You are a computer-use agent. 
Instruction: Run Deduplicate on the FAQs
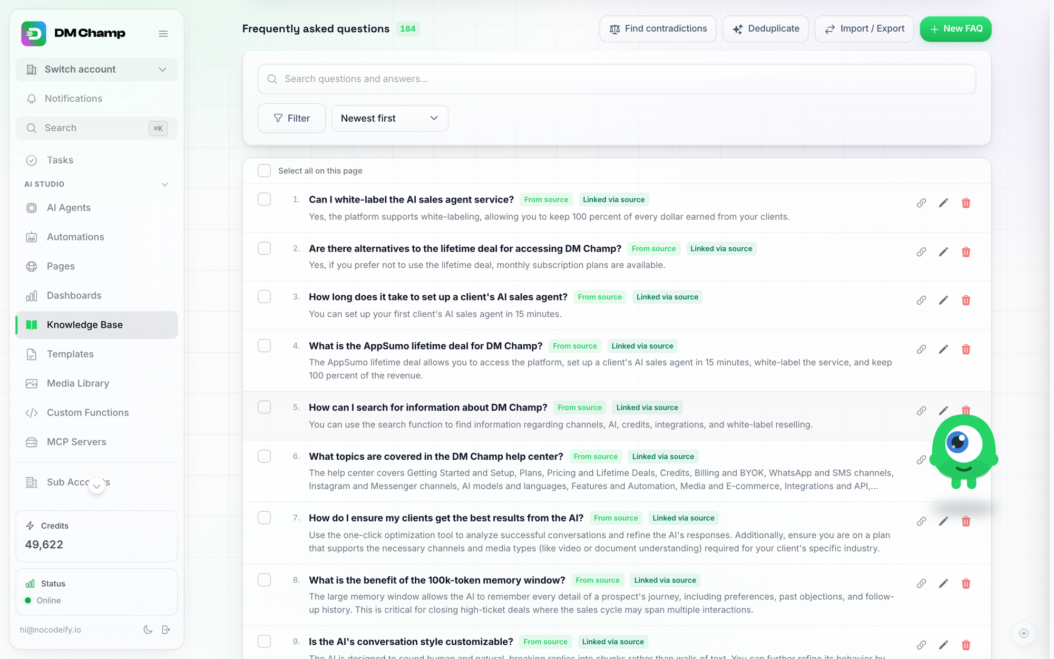pos(765,29)
